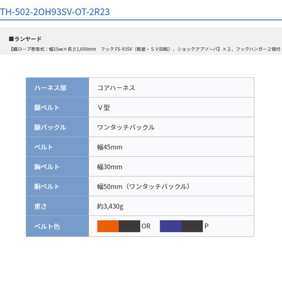Click the ベルト色 row header
282x282 pixels.
(58, 226)
